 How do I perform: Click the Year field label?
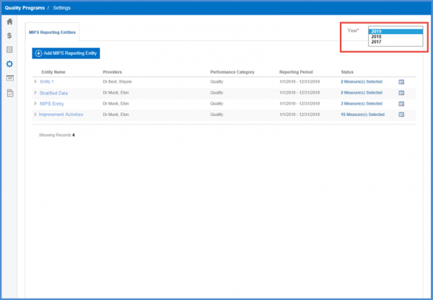click(x=353, y=30)
